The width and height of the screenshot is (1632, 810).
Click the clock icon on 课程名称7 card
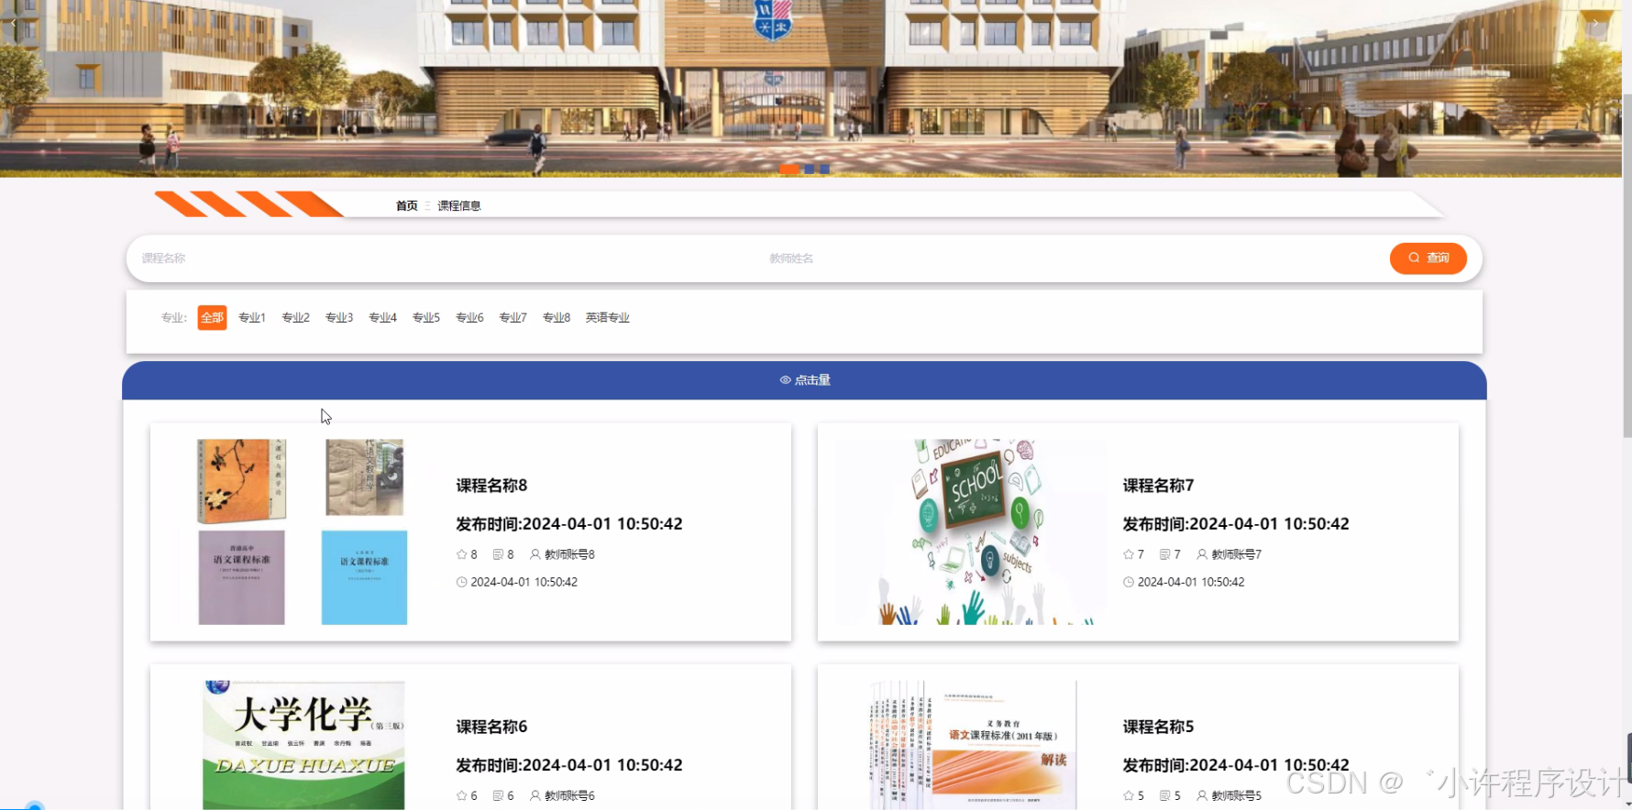point(1128,582)
